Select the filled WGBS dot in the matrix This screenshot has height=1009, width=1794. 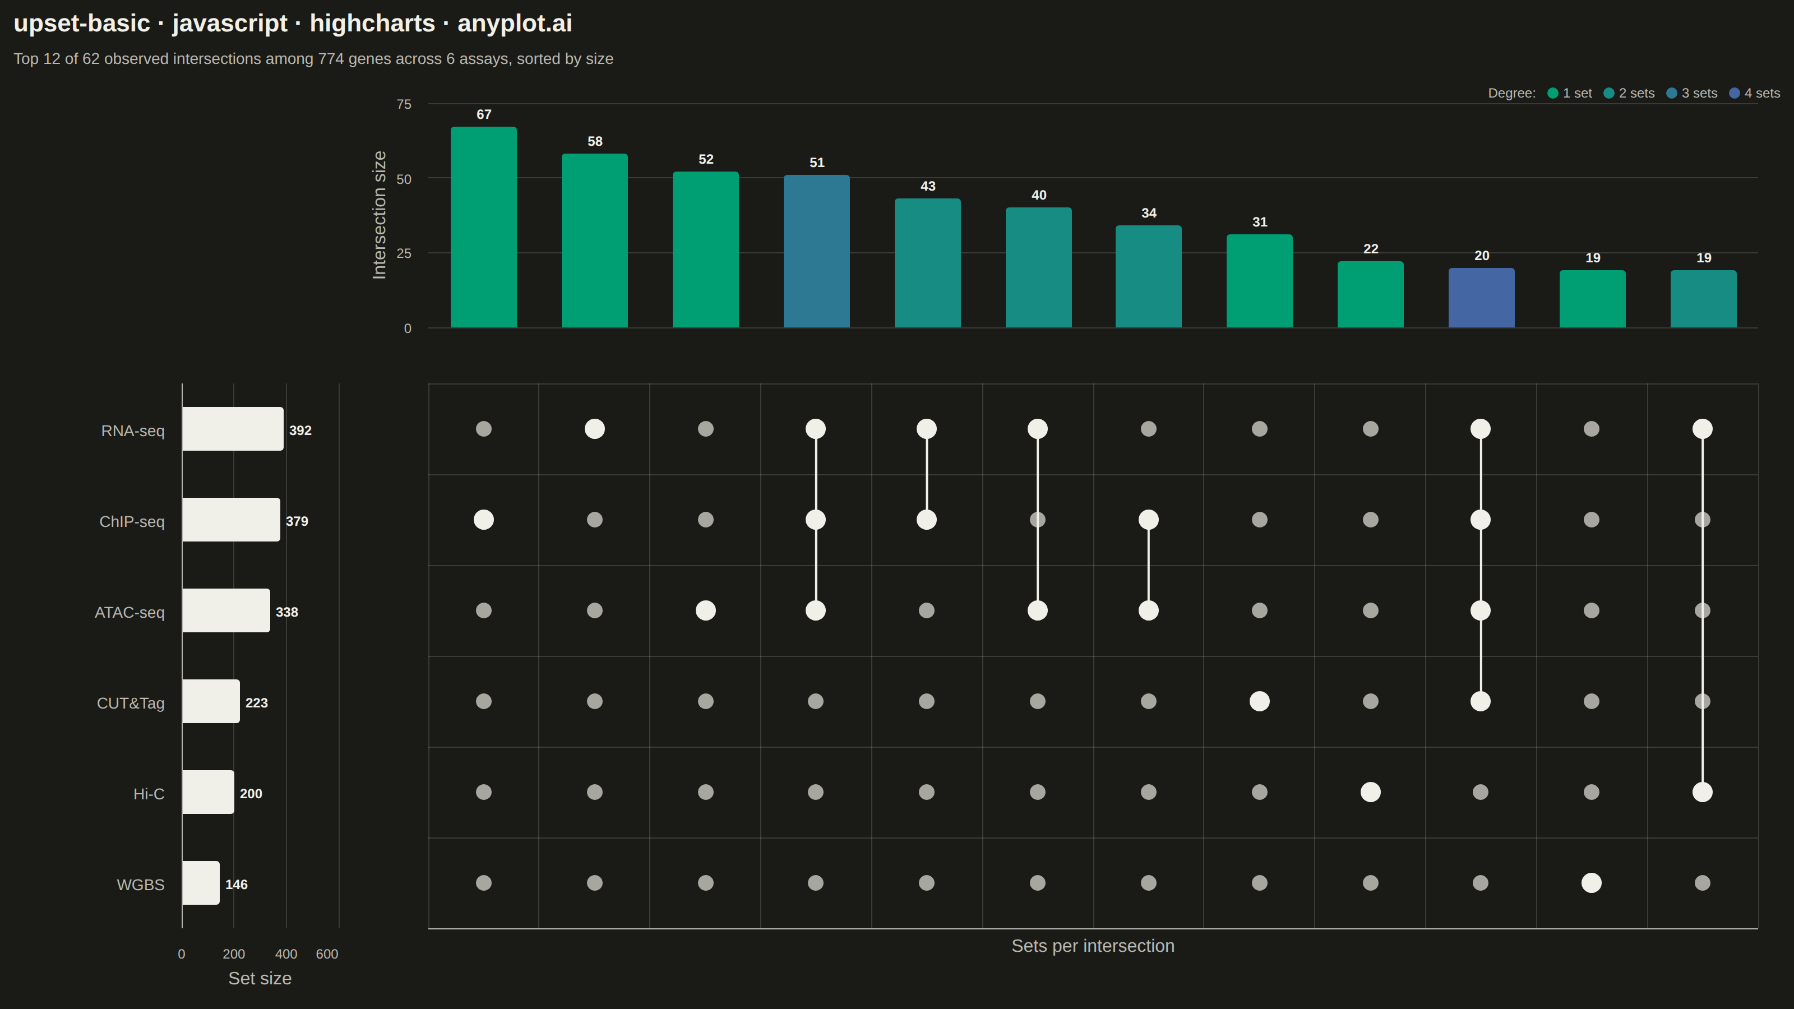pos(1592,883)
